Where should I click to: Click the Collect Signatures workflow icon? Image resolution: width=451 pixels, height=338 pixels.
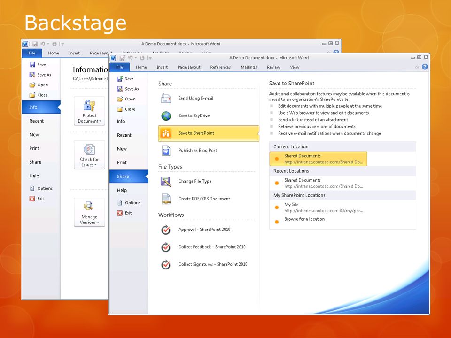click(166, 264)
